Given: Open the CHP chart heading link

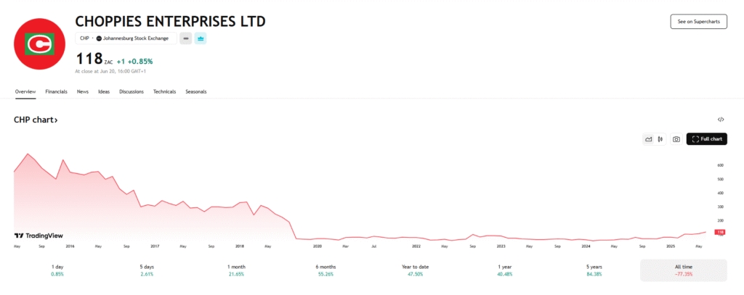Looking at the screenshot, I should tap(36, 120).
